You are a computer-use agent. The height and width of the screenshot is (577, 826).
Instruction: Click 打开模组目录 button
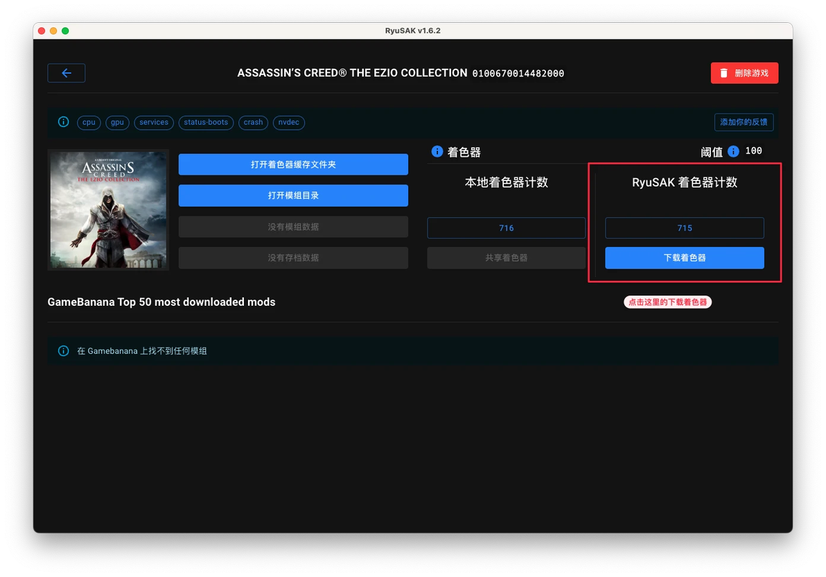[293, 195]
